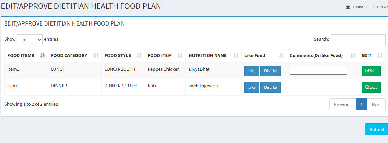This screenshot has height=143, width=388.
Task: Dislike the Roti dinner item
Action: coord(270,87)
